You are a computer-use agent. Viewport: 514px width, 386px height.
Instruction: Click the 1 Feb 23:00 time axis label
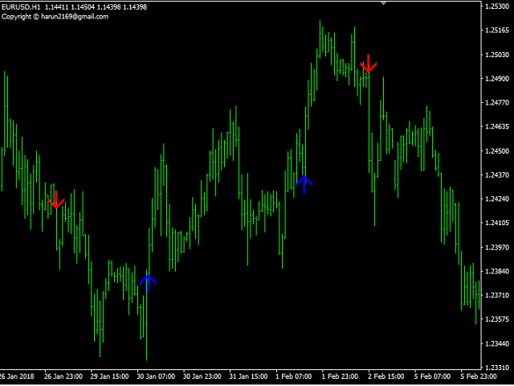click(x=340, y=376)
